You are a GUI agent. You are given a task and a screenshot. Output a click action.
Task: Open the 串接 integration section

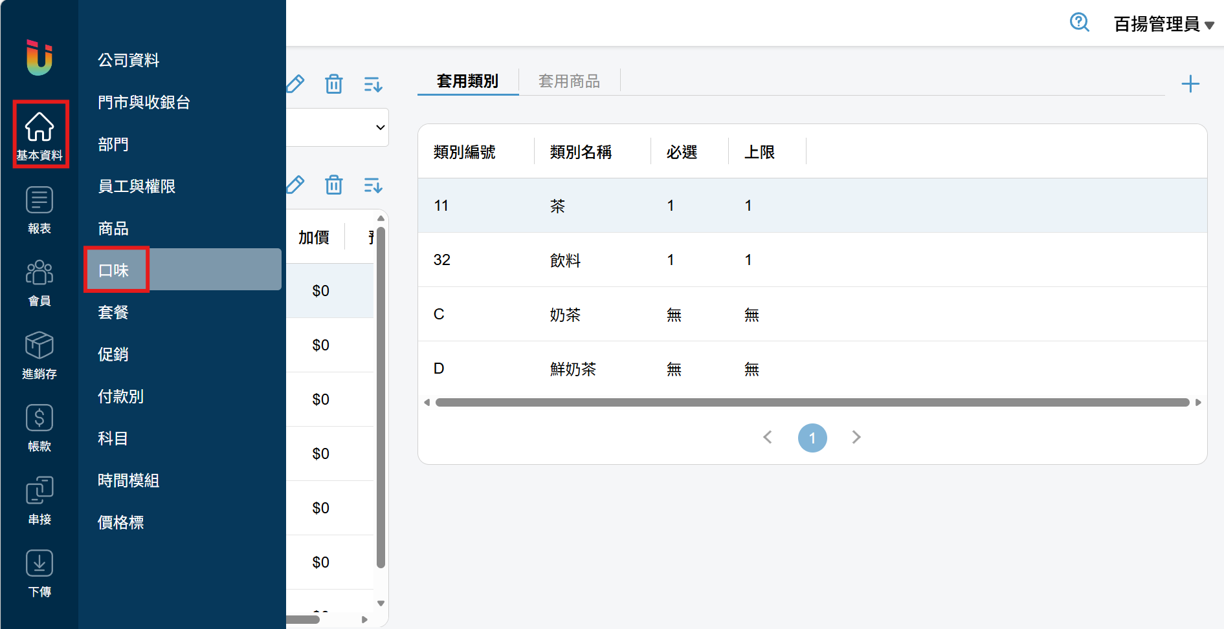coord(39,500)
